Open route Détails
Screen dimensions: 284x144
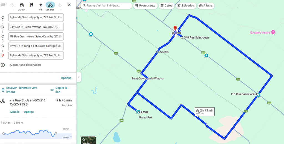tap(15, 112)
